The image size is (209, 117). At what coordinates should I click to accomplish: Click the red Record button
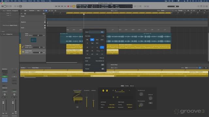click(x=68, y=6)
